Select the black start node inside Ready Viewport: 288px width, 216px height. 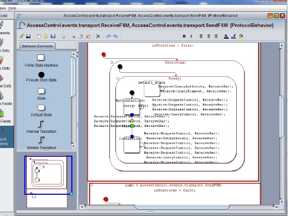click(x=132, y=92)
